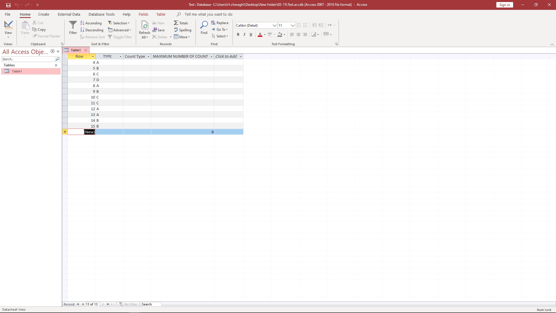Click the red font color swatch

tap(260, 34)
